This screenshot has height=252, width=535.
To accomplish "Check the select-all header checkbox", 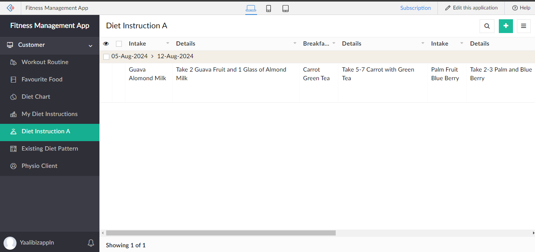I will point(119,44).
